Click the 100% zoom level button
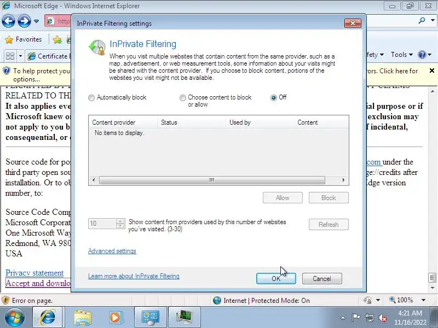Screen dimensions: 438x328 (x=401, y=300)
